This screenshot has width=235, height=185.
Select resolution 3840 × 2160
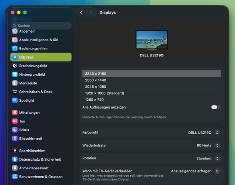coord(151,74)
